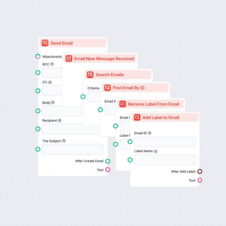This screenshot has height=226, width=226.
Task: Click the Email ID input on Add Label to Email
Action: [165, 142]
